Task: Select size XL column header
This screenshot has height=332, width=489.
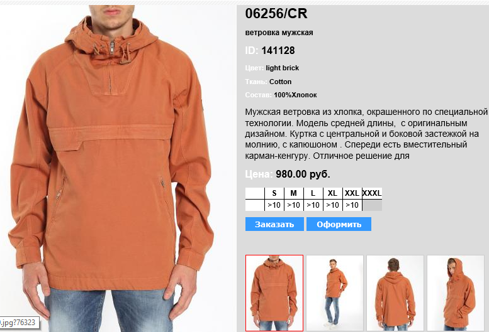Action: (332, 193)
